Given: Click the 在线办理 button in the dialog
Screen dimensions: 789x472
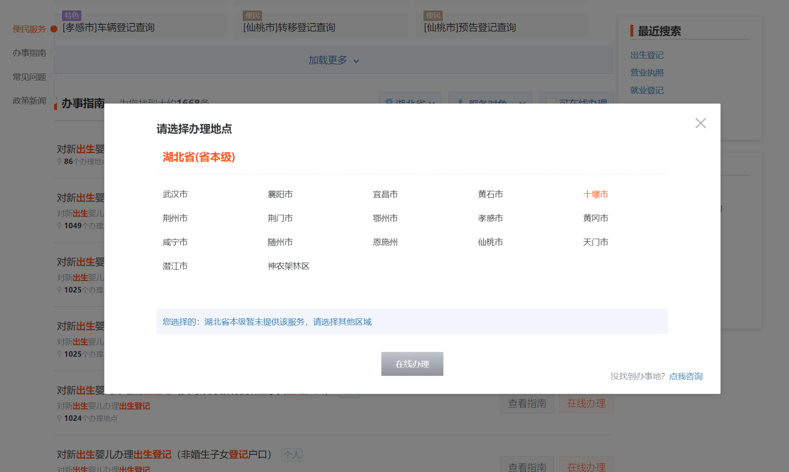Looking at the screenshot, I should 412,364.
